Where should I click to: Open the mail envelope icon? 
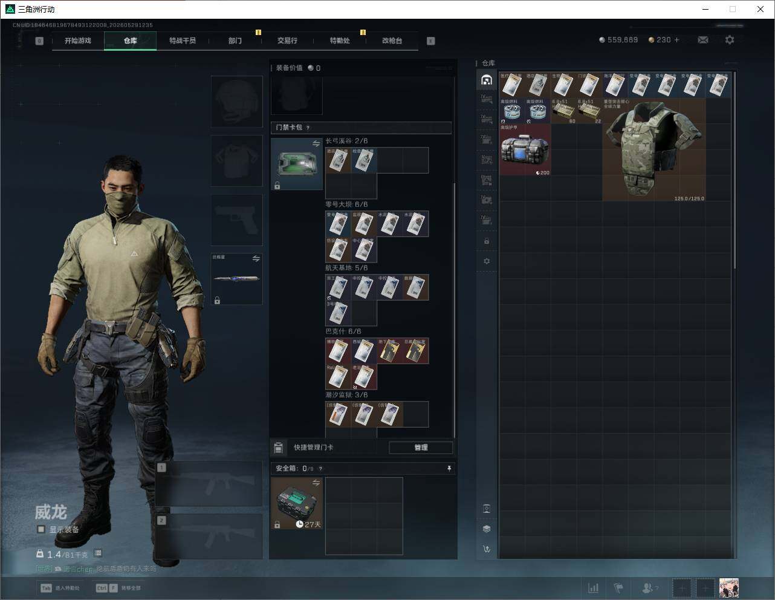click(703, 40)
